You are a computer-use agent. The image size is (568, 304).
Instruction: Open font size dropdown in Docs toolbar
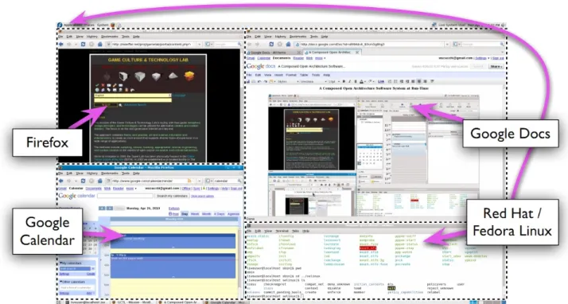tap(333, 81)
